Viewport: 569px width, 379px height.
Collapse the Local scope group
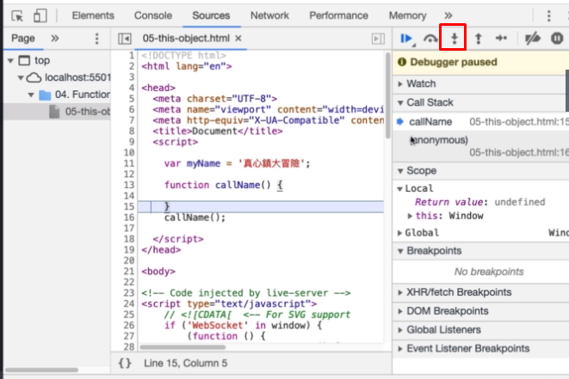coord(400,189)
